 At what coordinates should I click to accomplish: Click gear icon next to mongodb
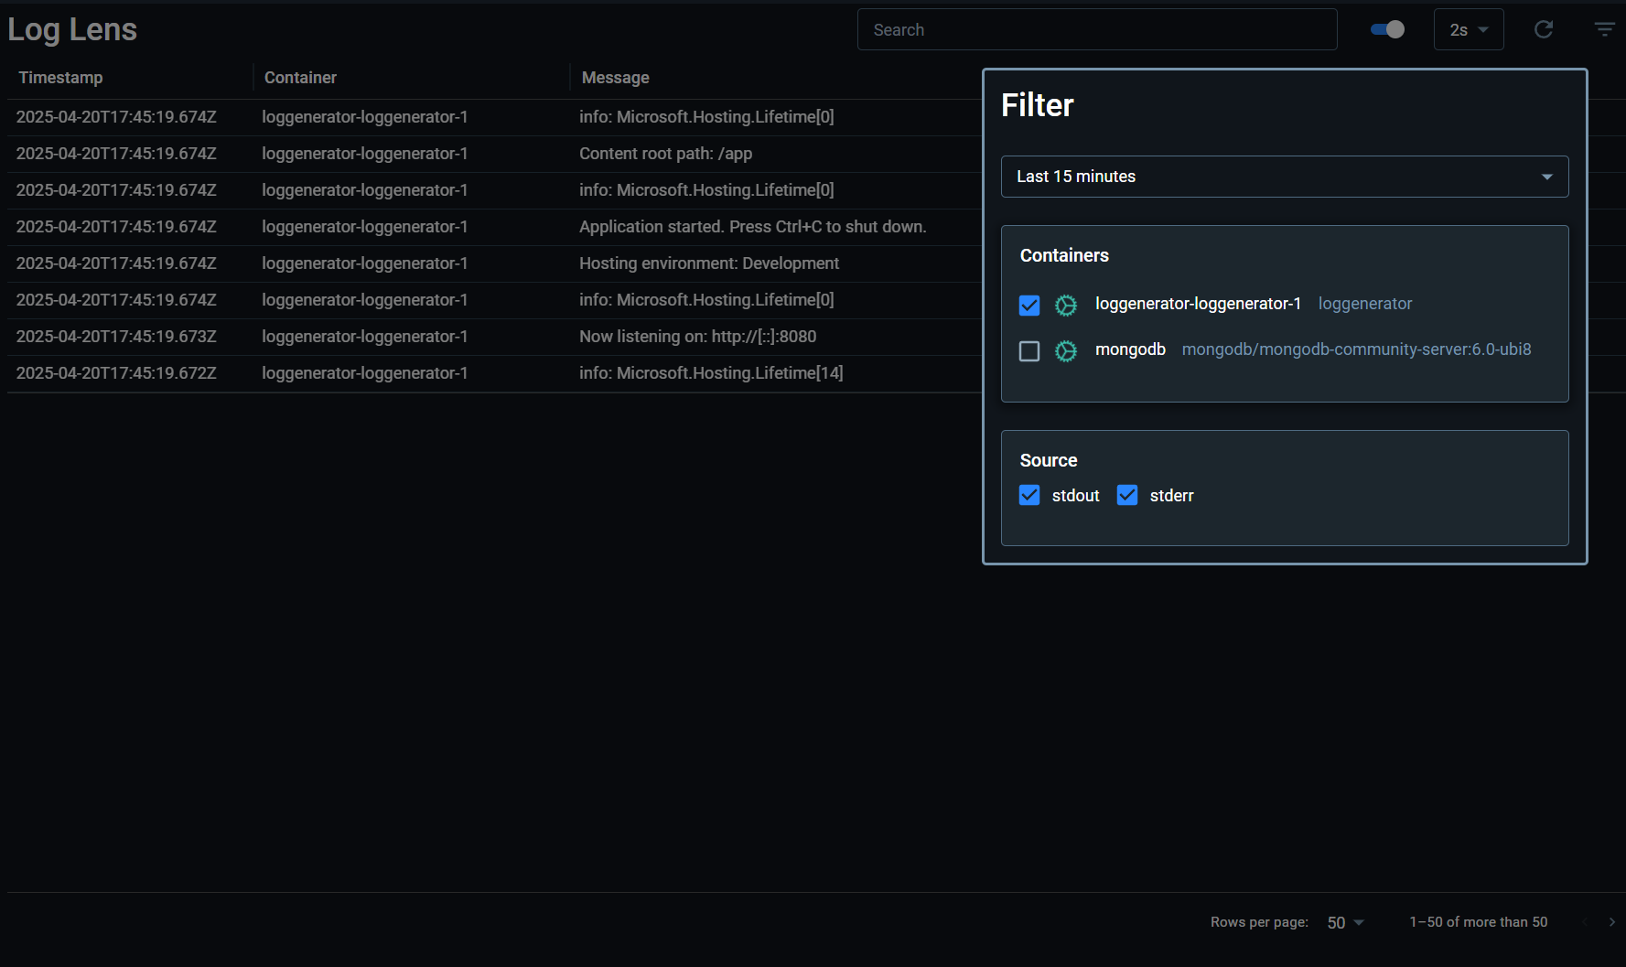[1066, 350]
